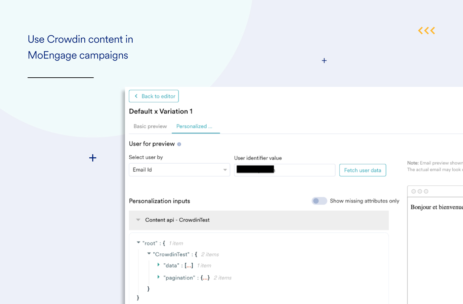The image size is (463, 304).
Task: Open the Email Id dropdown
Action: (x=179, y=170)
